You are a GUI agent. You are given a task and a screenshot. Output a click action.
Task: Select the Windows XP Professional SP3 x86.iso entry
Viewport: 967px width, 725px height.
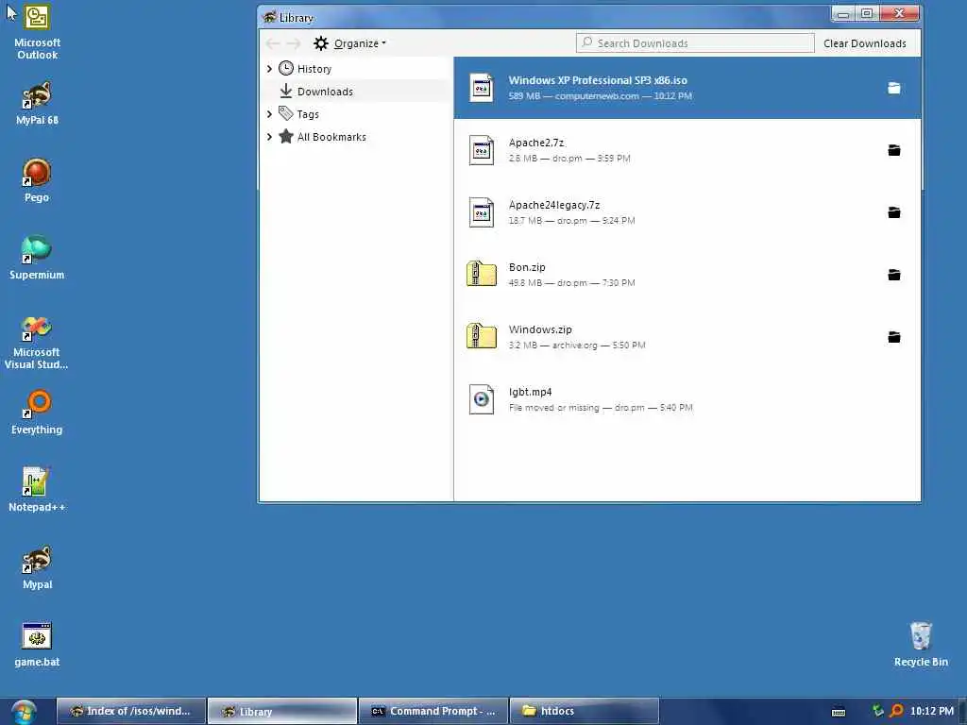[687, 88]
